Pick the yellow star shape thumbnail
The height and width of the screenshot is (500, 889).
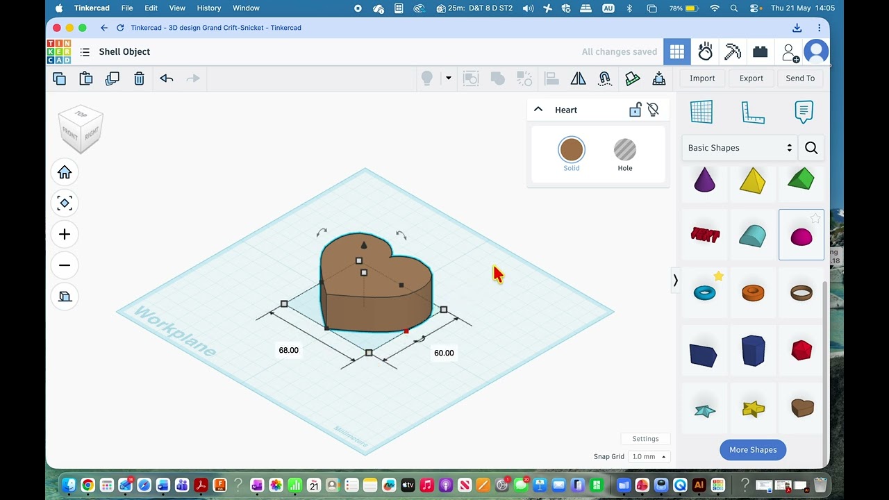click(753, 408)
